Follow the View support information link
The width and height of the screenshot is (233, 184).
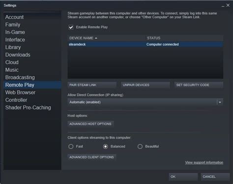(x=204, y=162)
